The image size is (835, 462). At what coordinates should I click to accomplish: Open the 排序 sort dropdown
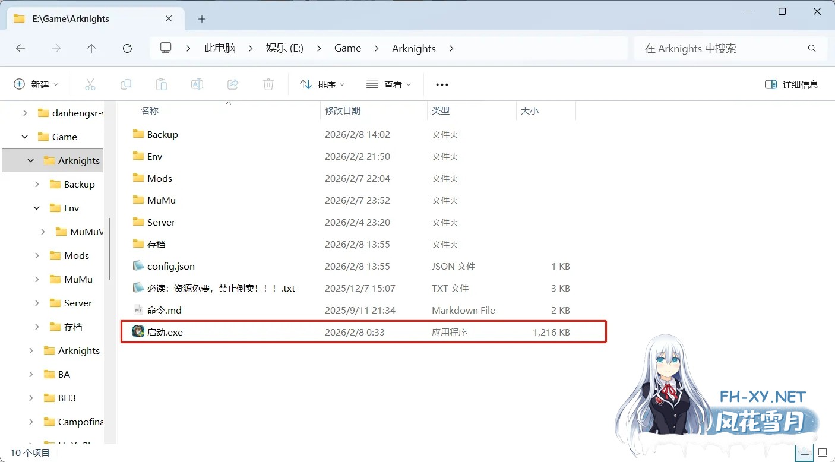322,84
